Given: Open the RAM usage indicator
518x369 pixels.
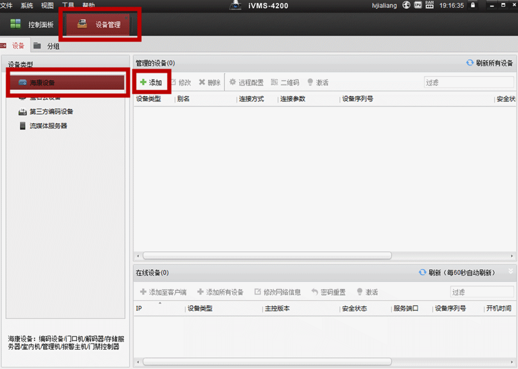Looking at the screenshot, I should coord(429,5).
